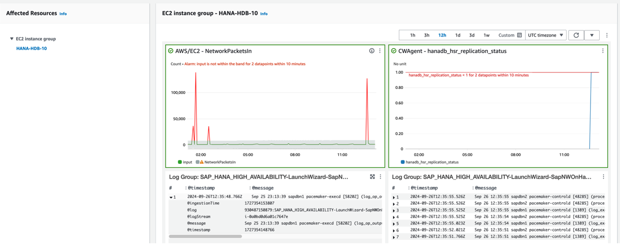Expand log row 3 in right log table
Image resolution: width=620 pixels, height=245 pixels.
coord(394,210)
